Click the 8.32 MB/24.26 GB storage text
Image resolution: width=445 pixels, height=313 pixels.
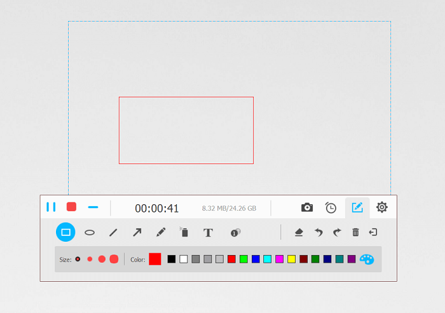[229, 209]
